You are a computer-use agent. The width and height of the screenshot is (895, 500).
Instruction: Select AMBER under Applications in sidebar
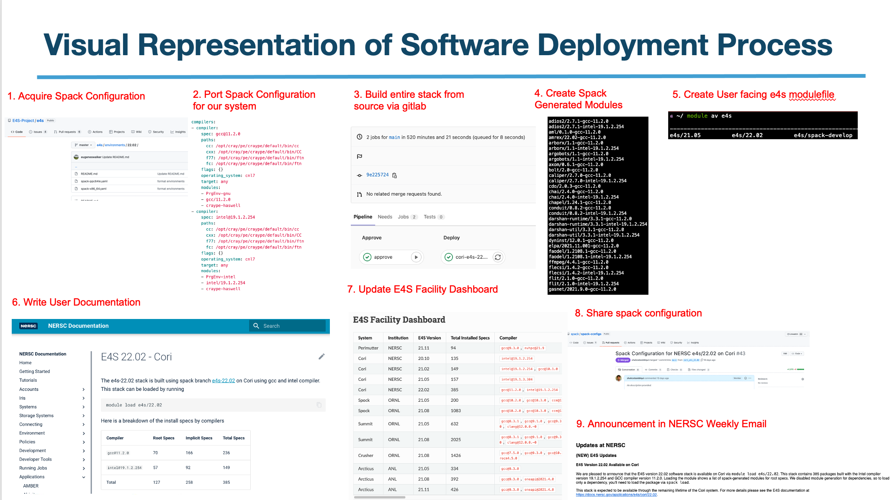(31, 486)
